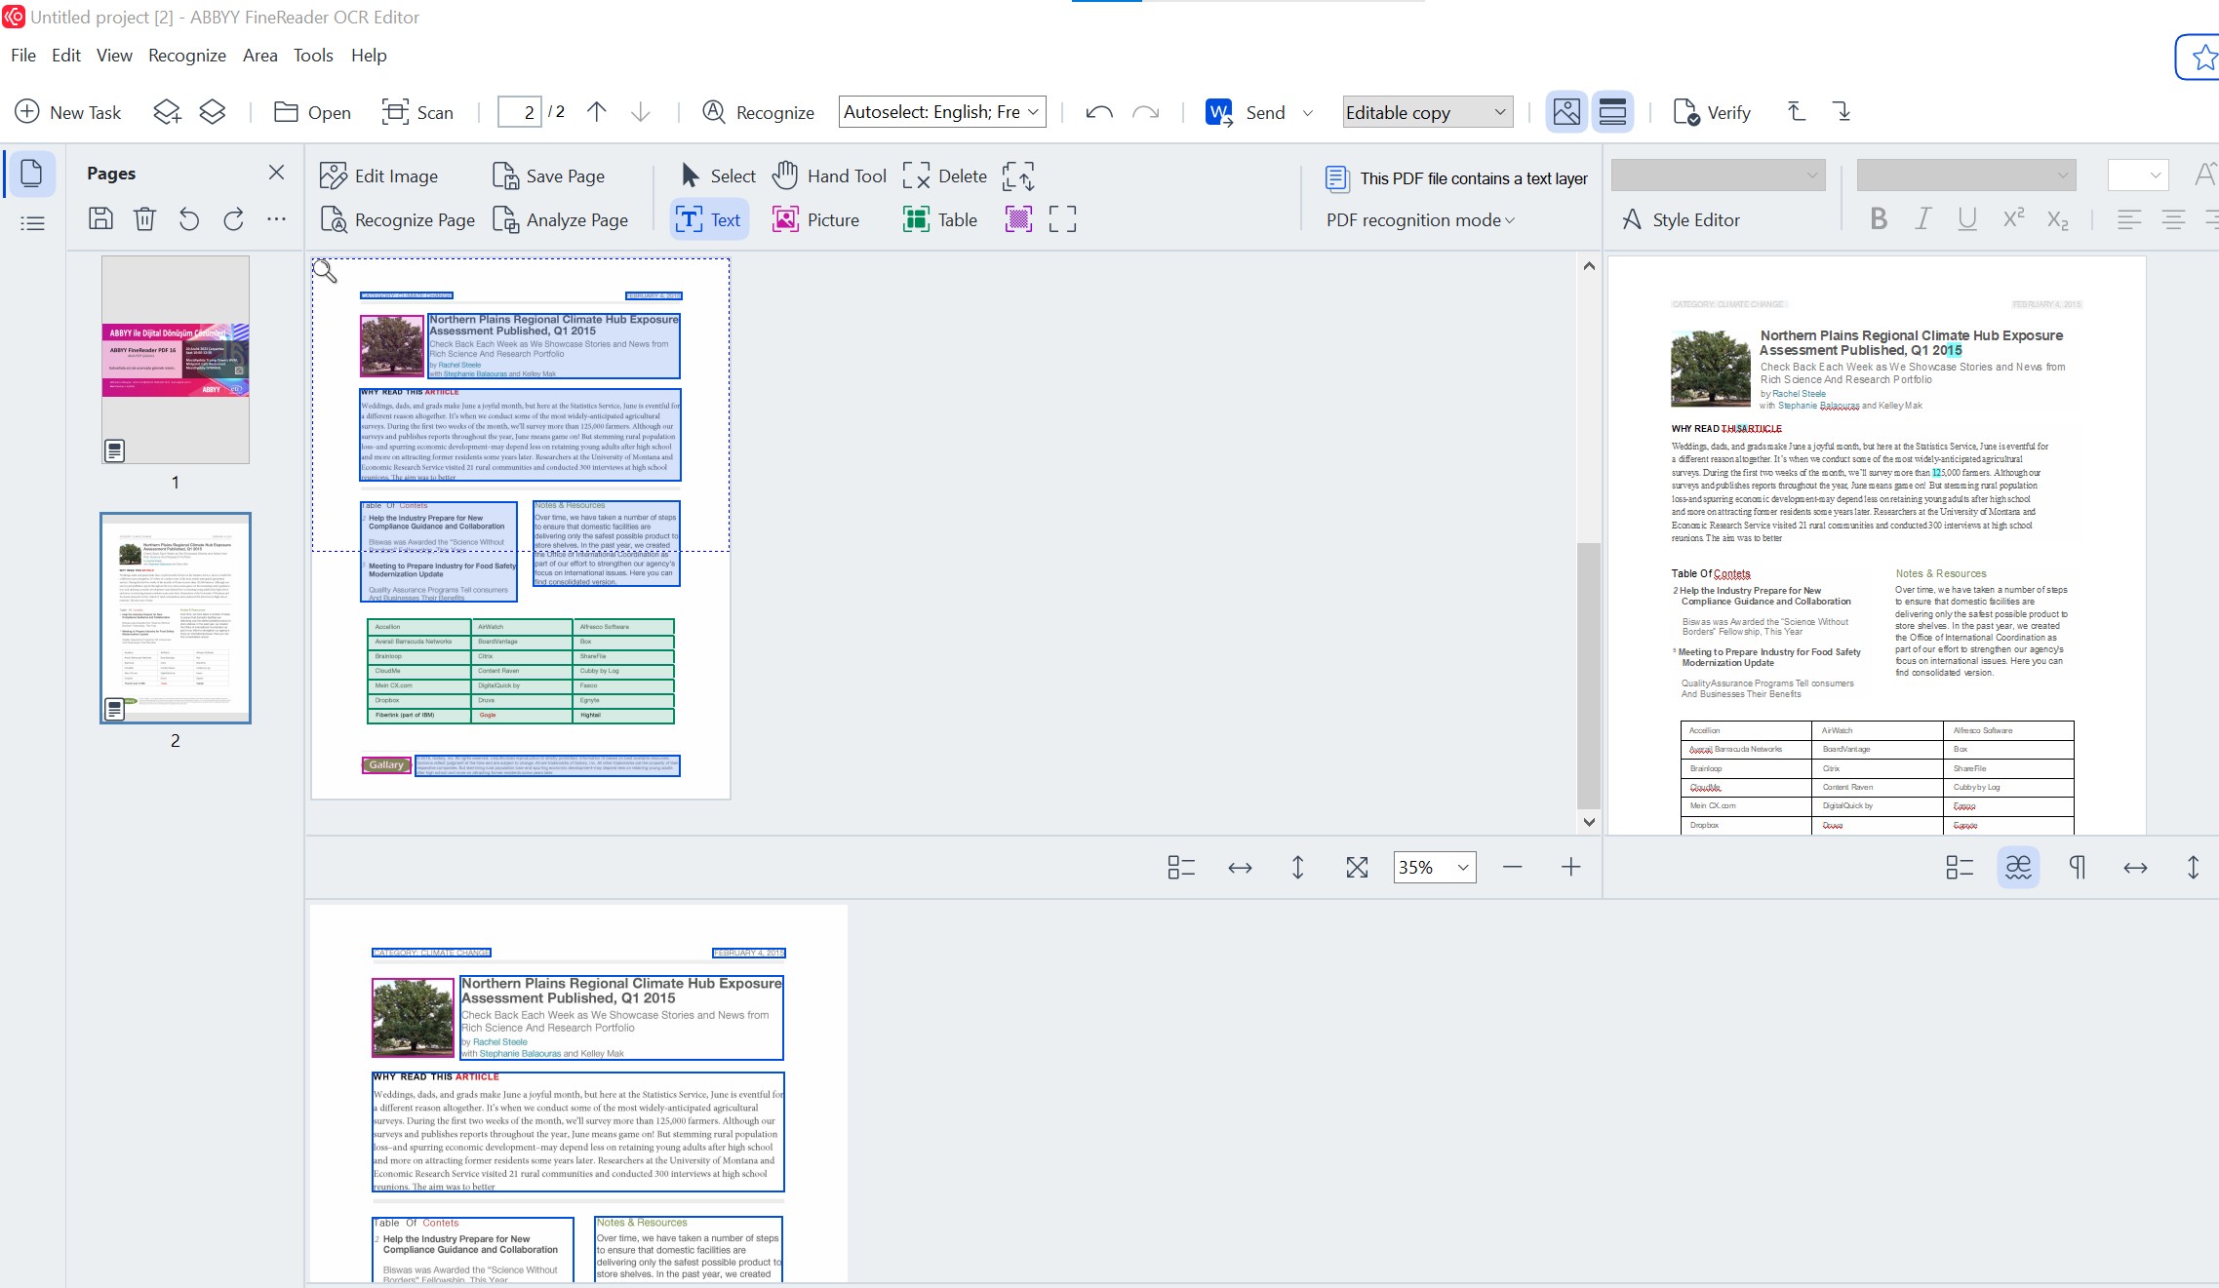Image resolution: width=2219 pixels, height=1288 pixels.
Task: Rotate page right in Pages panel
Action: pyautogui.click(x=233, y=219)
